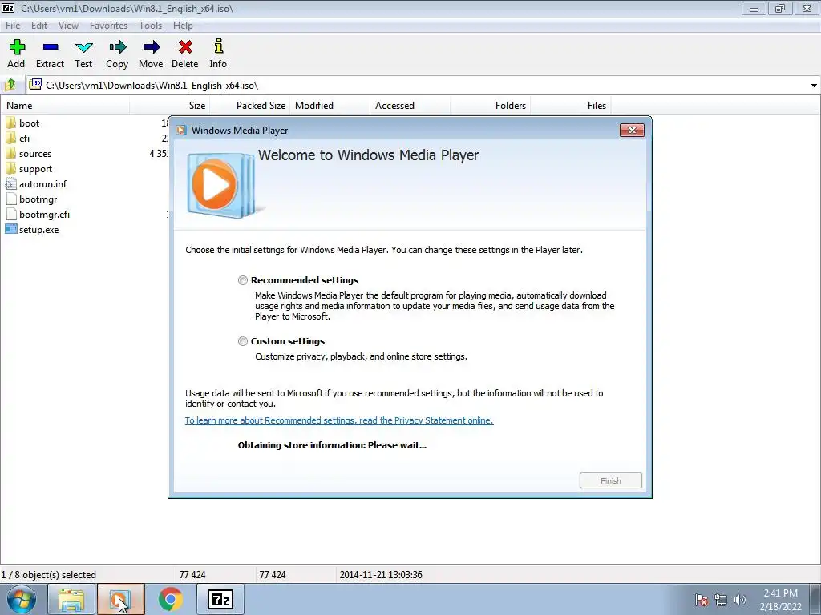Switch to 7-Zip taskbar button

(220, 599)
